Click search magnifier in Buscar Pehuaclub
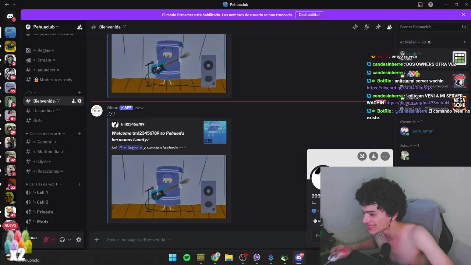Viewport: 471px width, 265px height. click(x=464, y=27)
